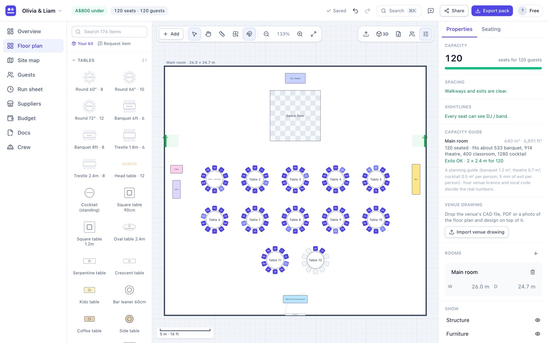
Task: Open the Free plan help button
Action: 530,11
